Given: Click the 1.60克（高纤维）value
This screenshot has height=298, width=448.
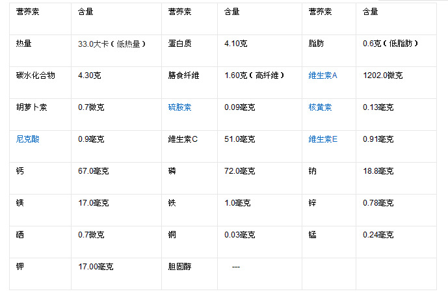Looking at the screenshot, I should (x=254, y=75).
